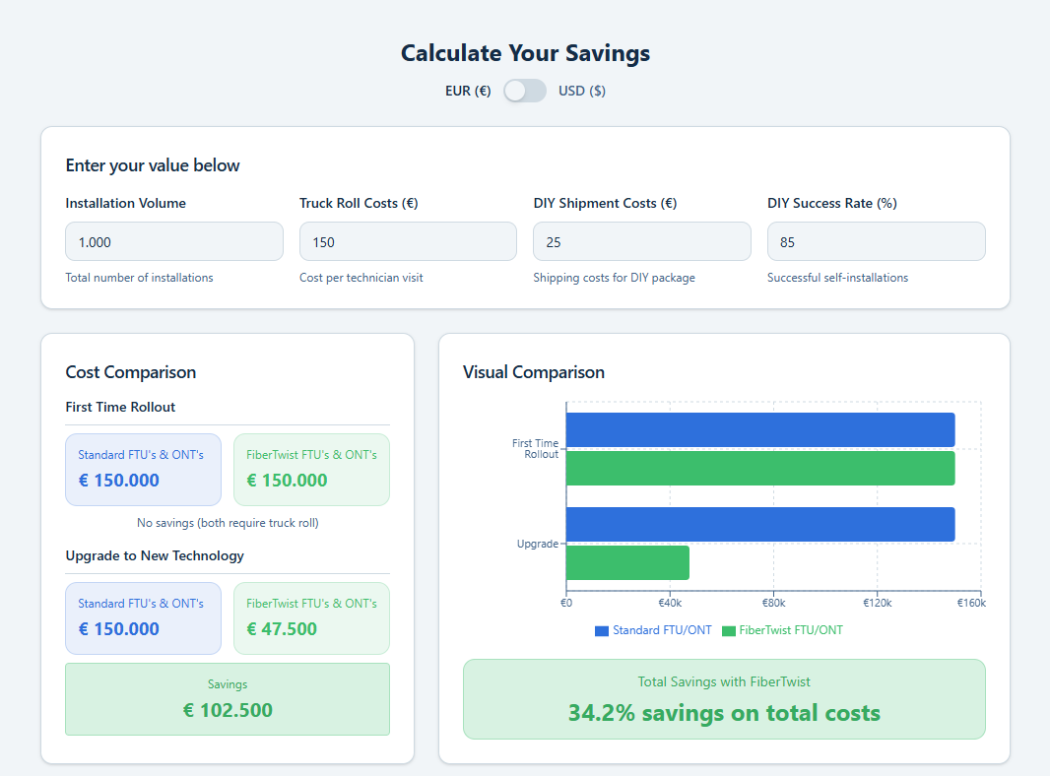Click the DIY Shipment Costs input field
This screenshot has height=776, width=1050.
click(641, 241)
